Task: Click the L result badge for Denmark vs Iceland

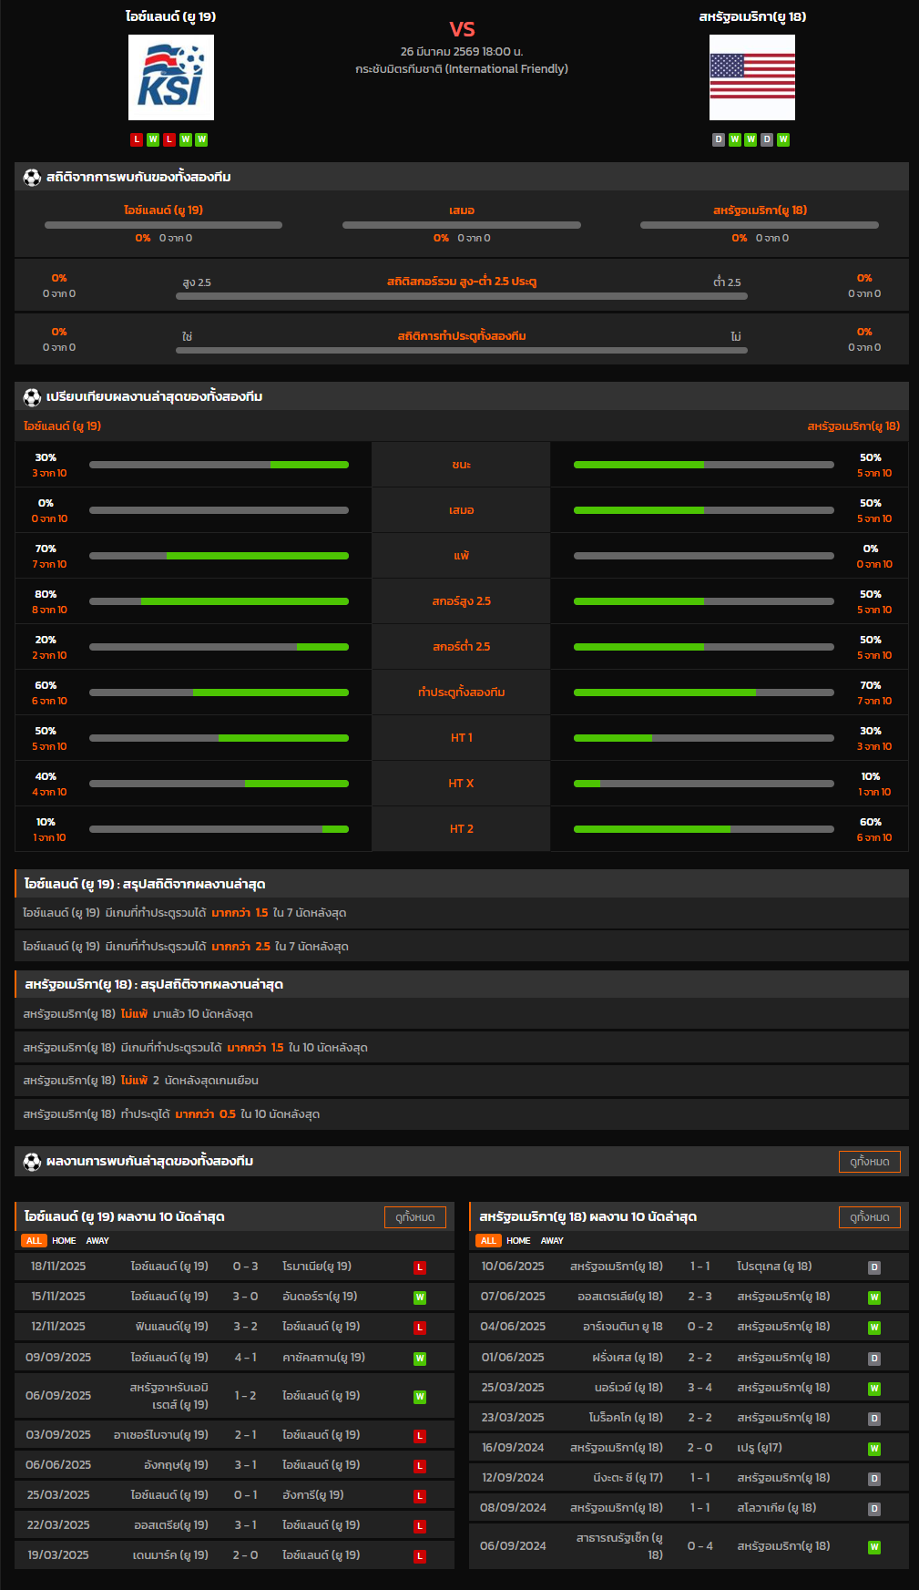Action: (x=420, y=1556)
